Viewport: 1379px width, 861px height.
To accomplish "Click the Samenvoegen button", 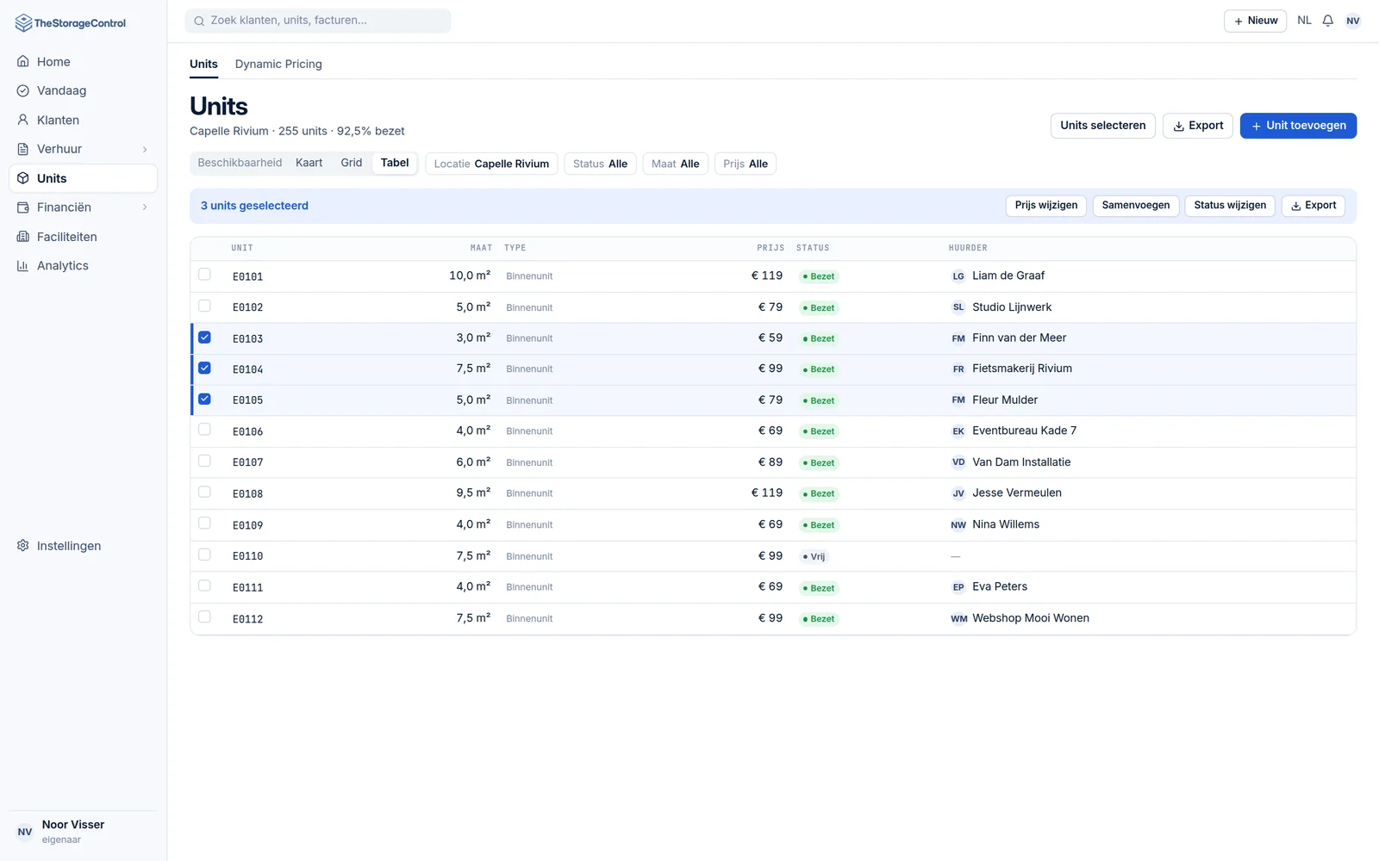I will click(x=1136, y=206).
